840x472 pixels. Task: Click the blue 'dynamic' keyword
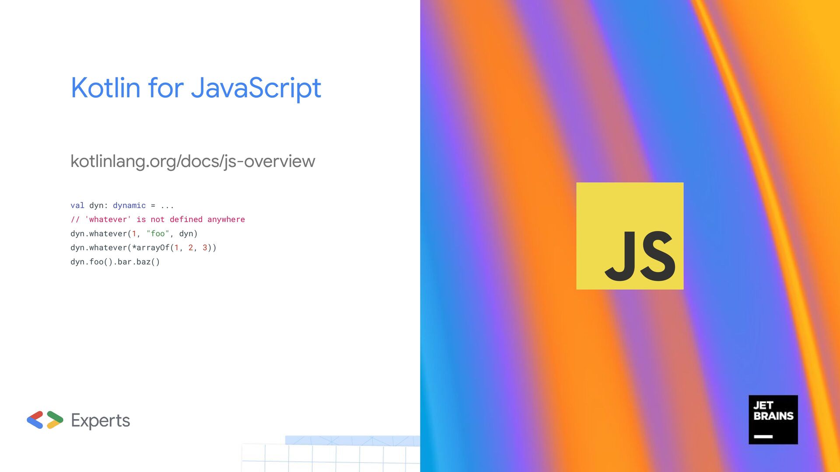tap(129, 205)
